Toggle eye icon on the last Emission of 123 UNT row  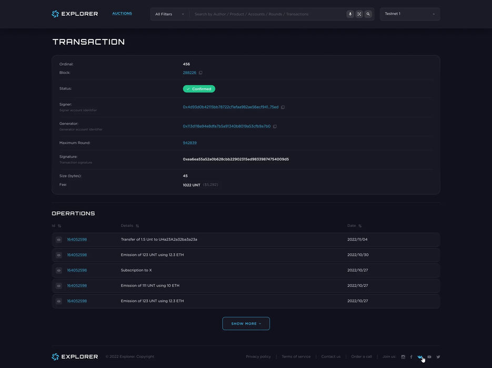(x=59, y=301)
